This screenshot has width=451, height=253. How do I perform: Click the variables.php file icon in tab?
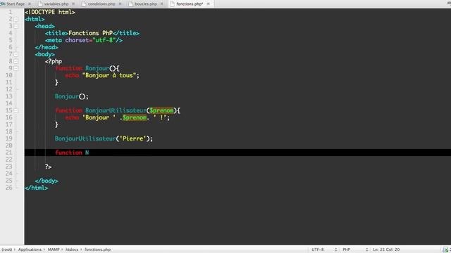click(x=40, y=4)
